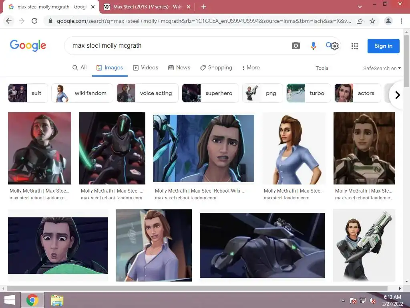Viewport: 410px width, 308px height.
Task: Open dark armored vehicle image
Action: tap(262, 245)
